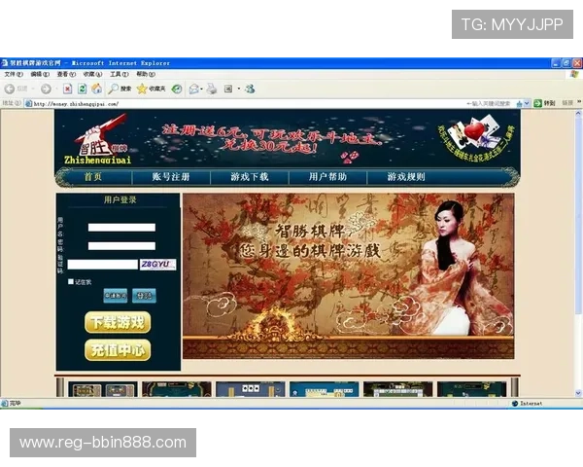Expand the address bar dropdown arrow

point(527,103)
